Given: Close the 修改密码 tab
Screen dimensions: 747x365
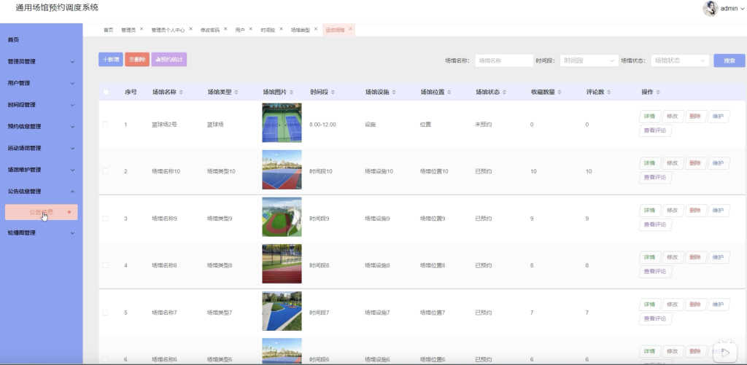Looking at the screenshot, I should click(225, 29).
